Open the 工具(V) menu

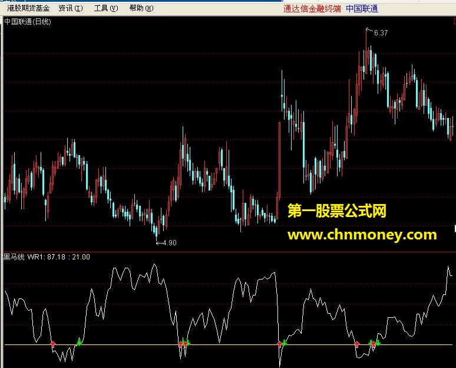(x=106, y=8)
